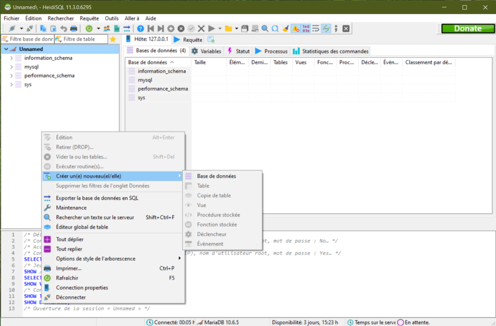
Task: Select the performance_schema row in database list
Action: click(158, 89)
